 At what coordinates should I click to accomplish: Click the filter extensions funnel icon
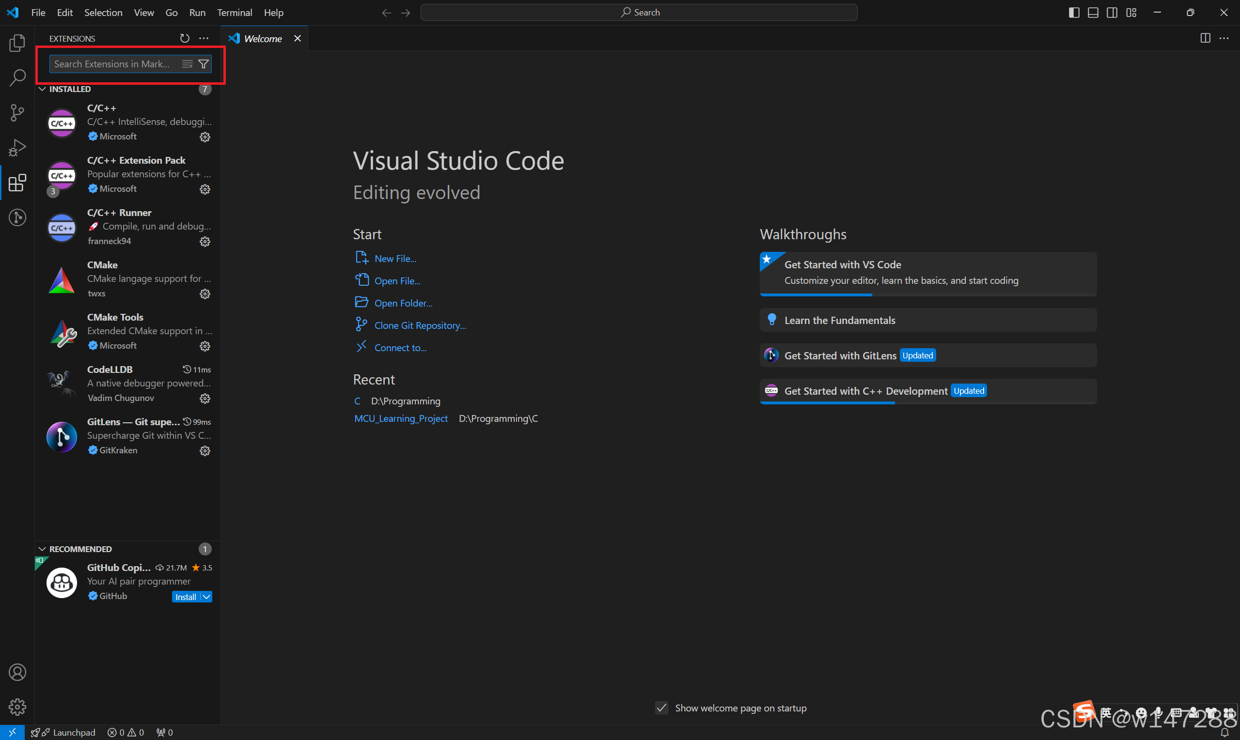[204, 64]
